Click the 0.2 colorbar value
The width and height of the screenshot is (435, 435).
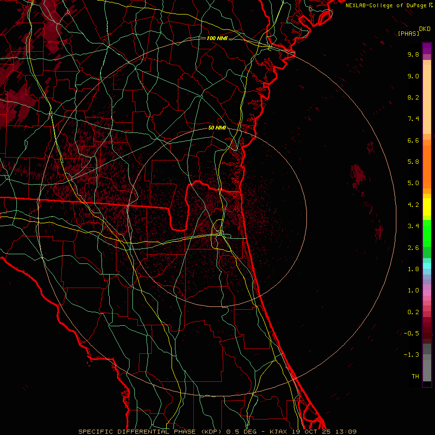click(413, 312)
